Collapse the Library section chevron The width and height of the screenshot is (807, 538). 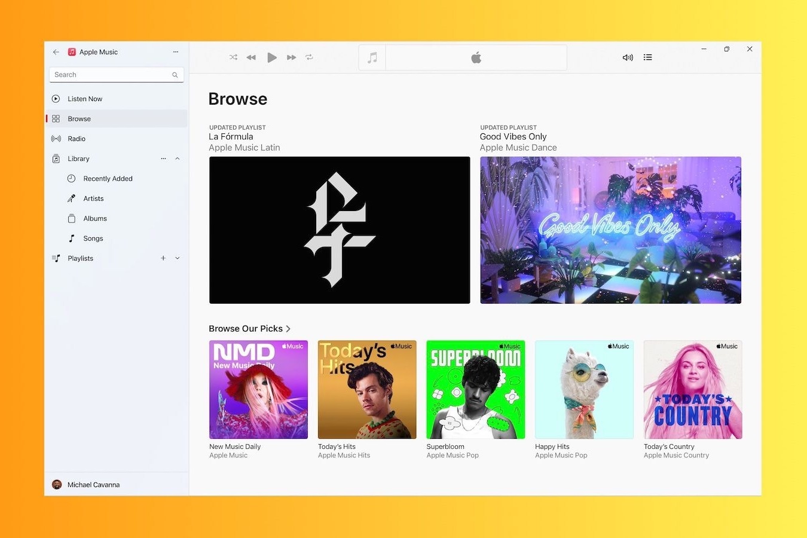click(177, 158)
